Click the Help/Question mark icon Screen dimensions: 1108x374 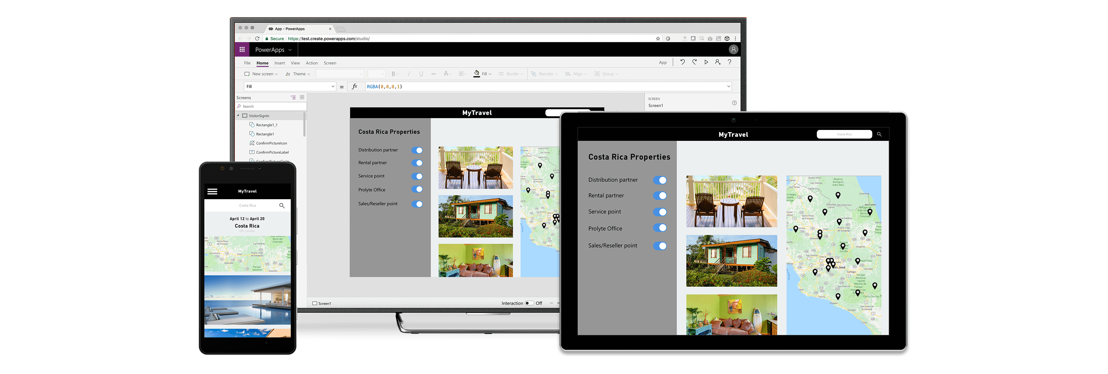click(731, 63)
